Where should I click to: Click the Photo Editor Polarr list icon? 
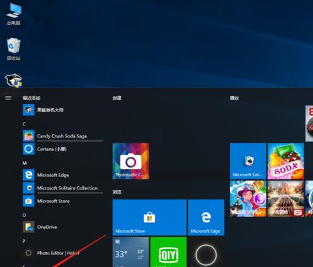click(x=29, y=253)
